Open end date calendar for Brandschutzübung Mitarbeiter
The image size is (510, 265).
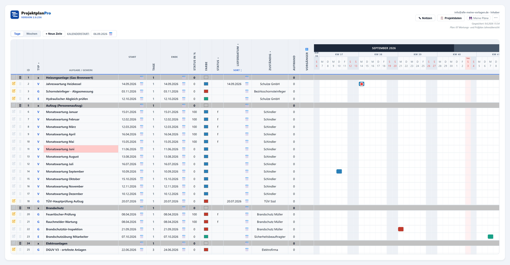184,237
